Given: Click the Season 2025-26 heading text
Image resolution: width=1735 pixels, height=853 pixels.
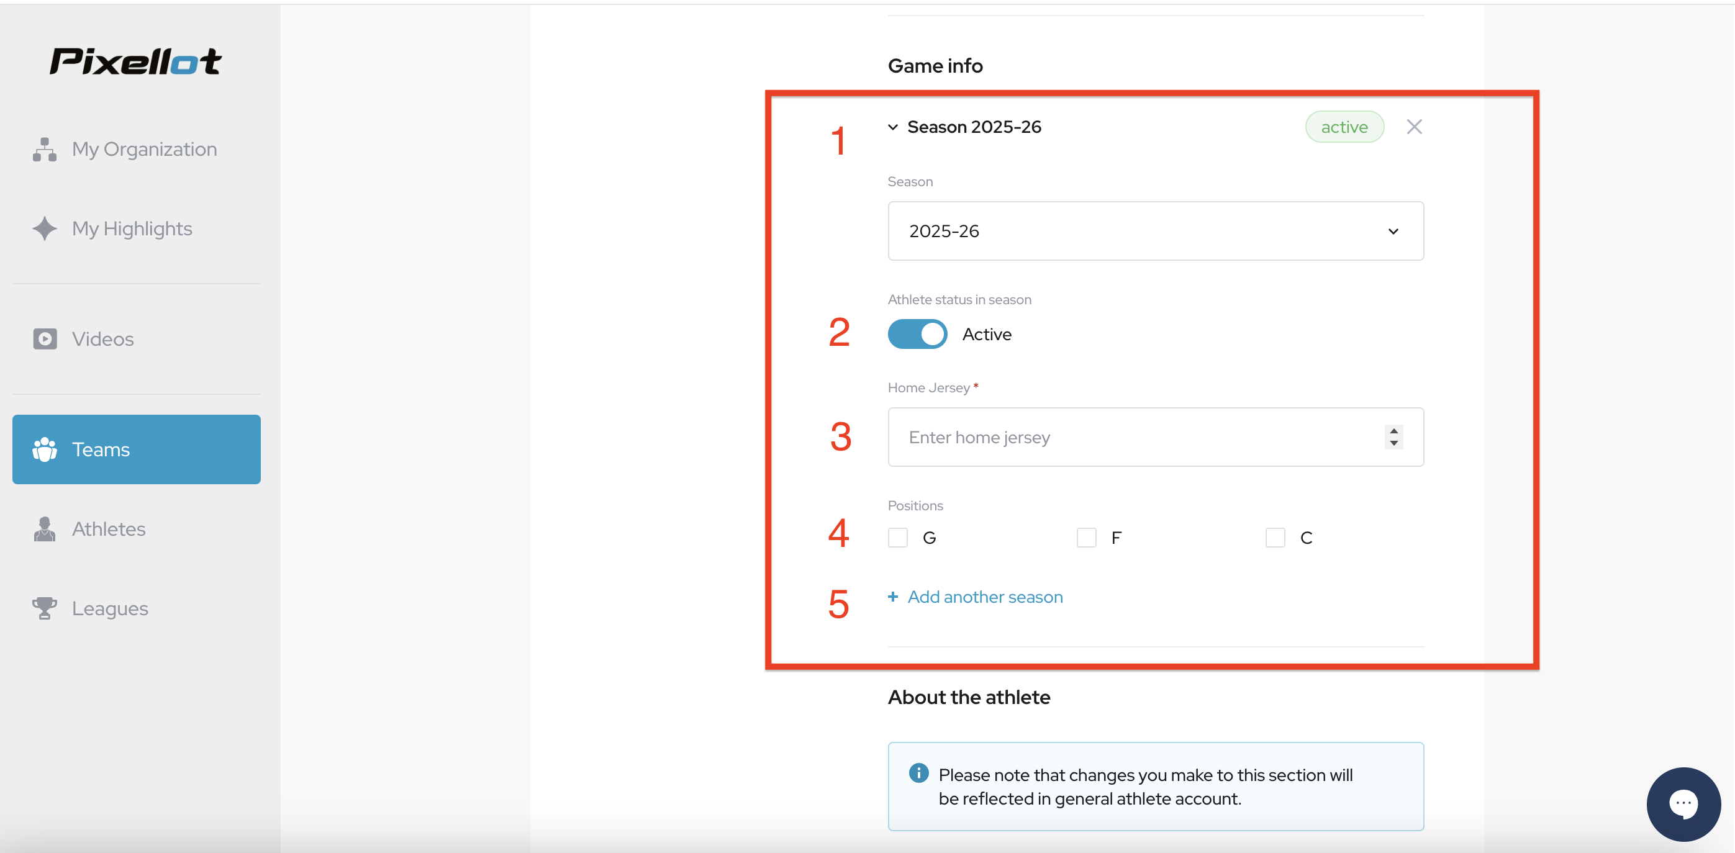Looking at the screenshot, I should coord(974,127).
